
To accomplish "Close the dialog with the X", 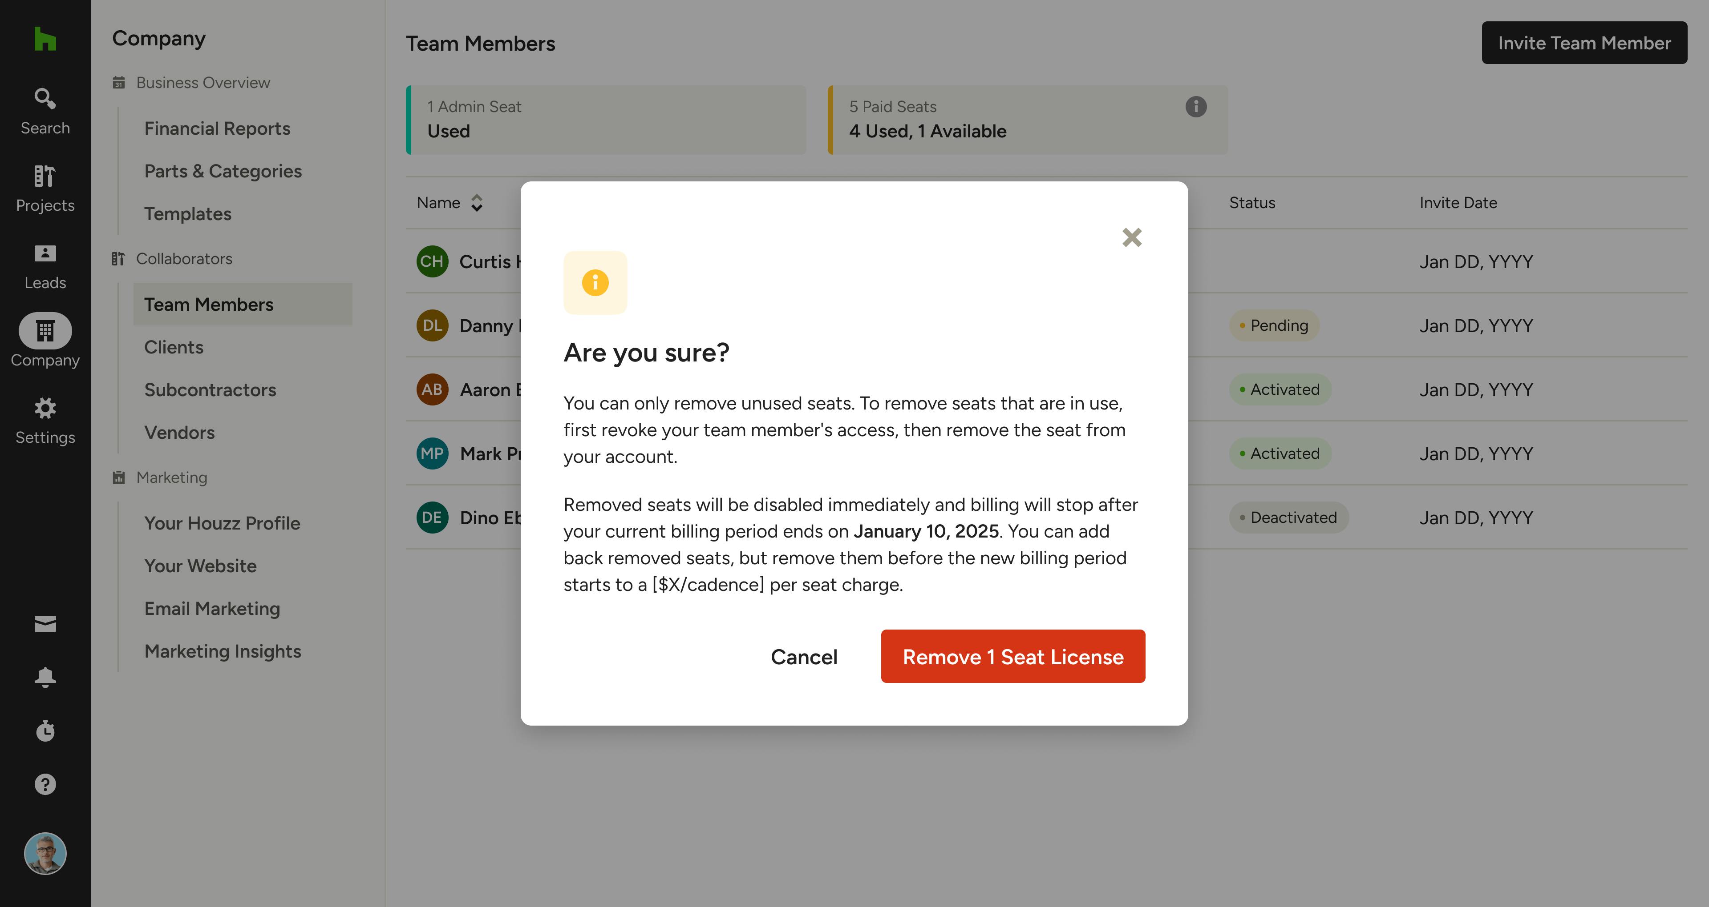I will tap(1132, 237).
